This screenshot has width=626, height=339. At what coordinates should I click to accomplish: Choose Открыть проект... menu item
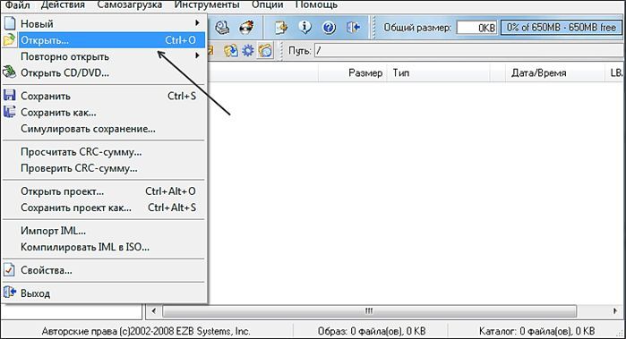click(x=104, y=191)
